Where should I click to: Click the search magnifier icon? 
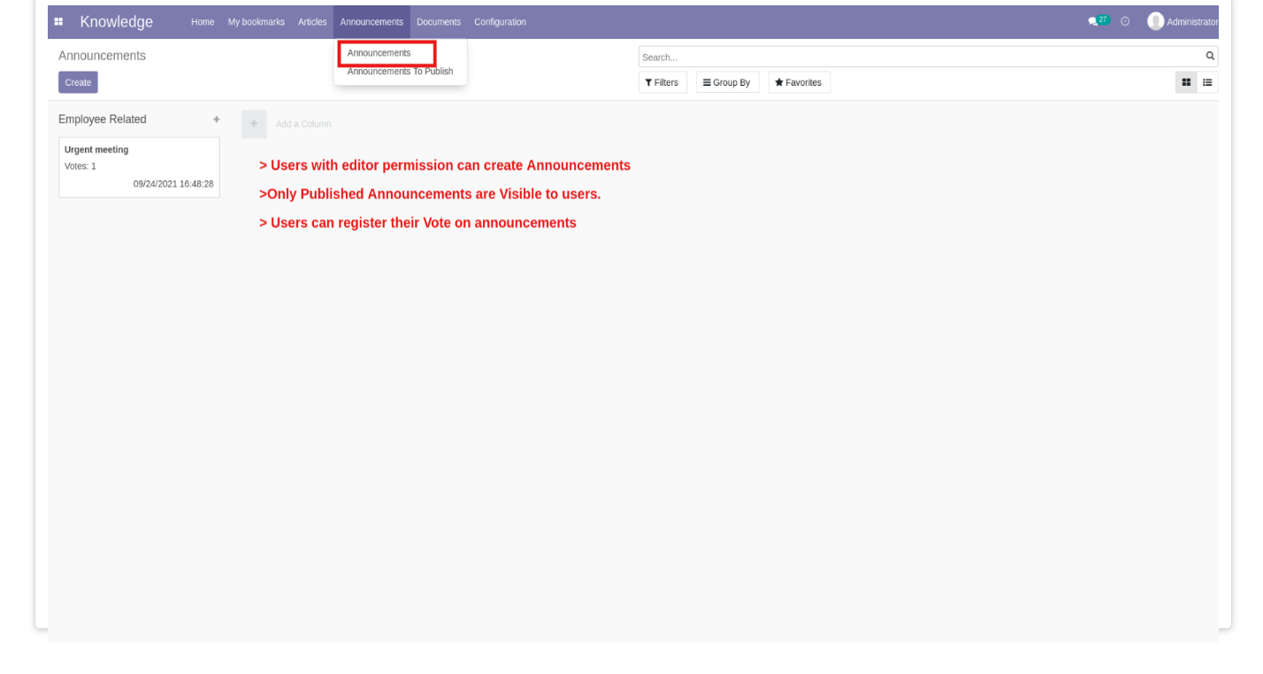[x=1210, y=56]
